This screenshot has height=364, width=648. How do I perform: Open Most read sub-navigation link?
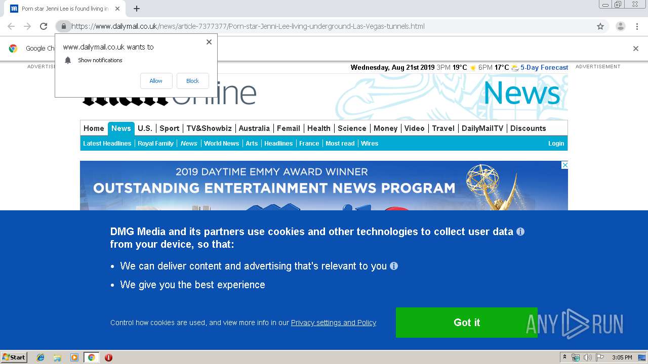(x=340, y=144)
